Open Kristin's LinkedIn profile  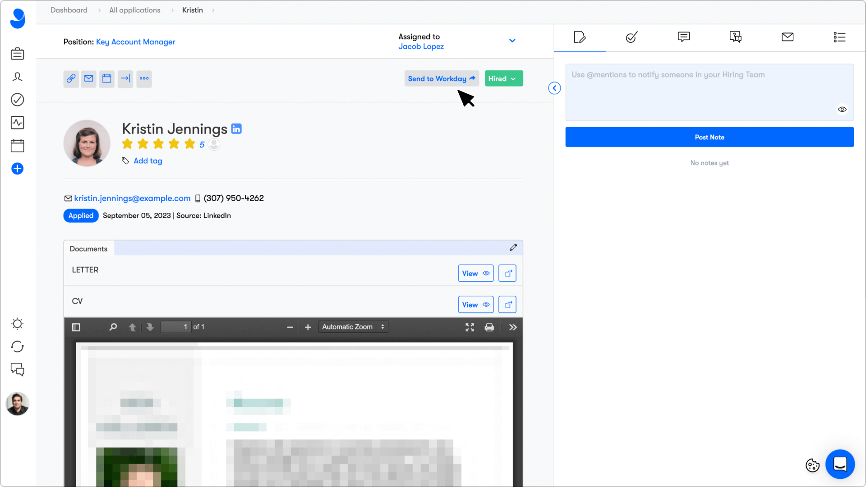(x=237, y=128)
